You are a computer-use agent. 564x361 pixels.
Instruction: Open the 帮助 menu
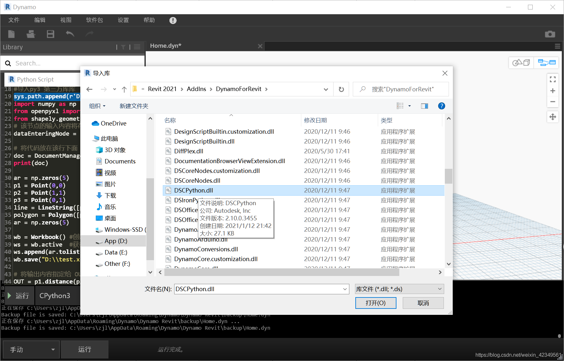(149, 20)
